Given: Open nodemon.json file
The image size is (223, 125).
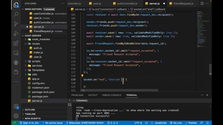Looking at the screenshot, I should click(x=40, y=87).
